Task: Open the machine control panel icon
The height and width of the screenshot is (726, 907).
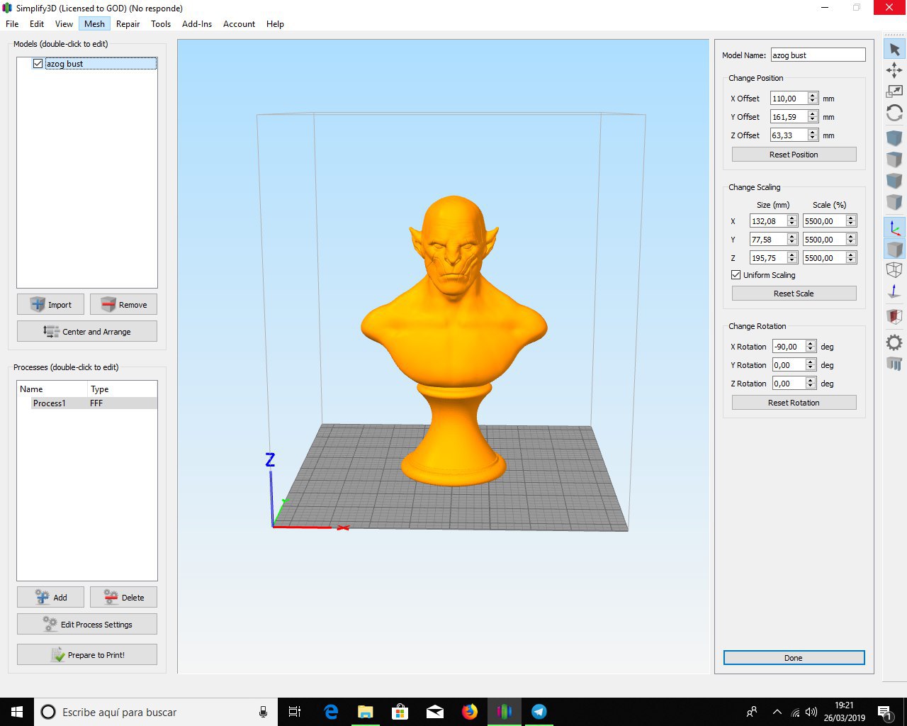Action: pyautogui.click(x=894, y=364)
